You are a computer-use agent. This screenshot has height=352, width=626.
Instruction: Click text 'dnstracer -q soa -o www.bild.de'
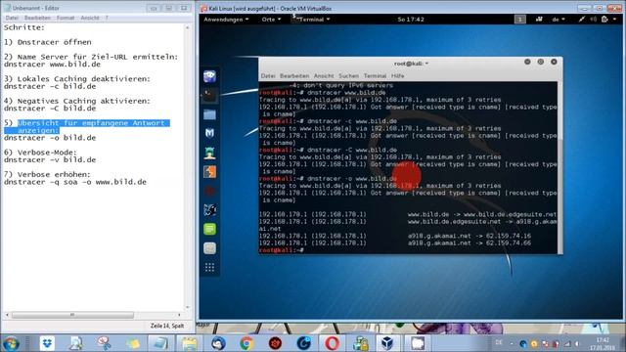coord(75,182)
